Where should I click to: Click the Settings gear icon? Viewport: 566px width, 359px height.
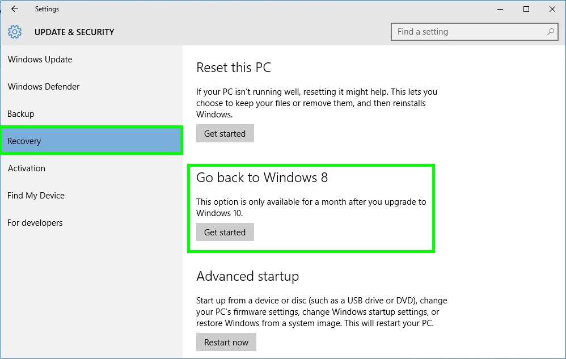tap(14, 32)
